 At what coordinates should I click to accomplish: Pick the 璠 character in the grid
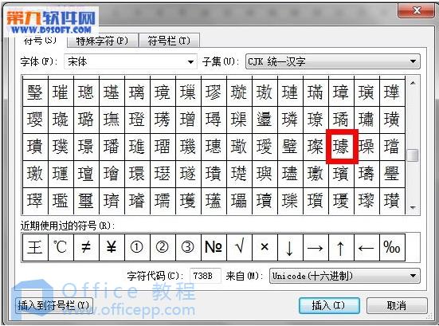tap(112, 147)
